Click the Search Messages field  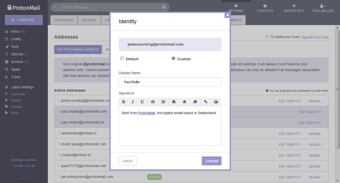coord(110,7)
